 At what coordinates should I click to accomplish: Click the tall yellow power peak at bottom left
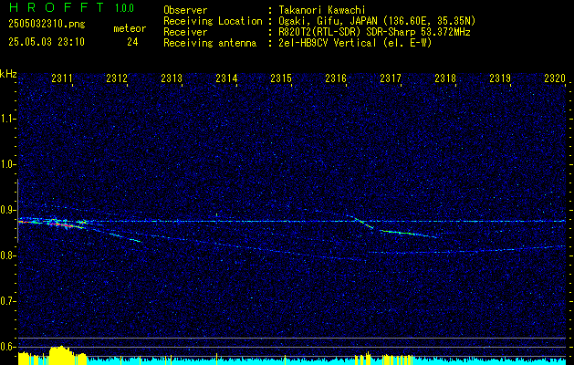(x=59, y=355)
